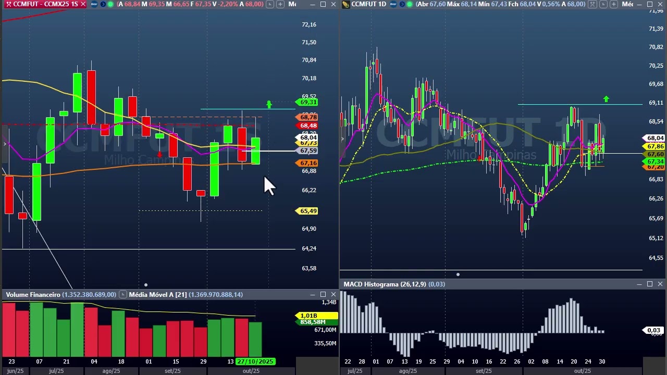Click the 858,58M green volume tag
This screenshot has height=375, width=667.
(316, 322)
